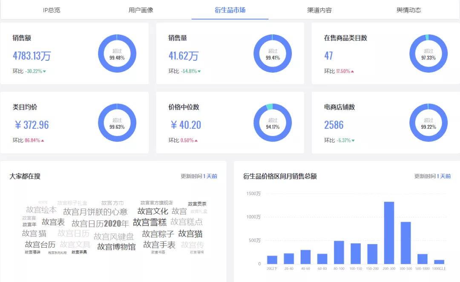Image resolution: width=460 pixels, height=282 pixels.
Task: Click the ¥ 372.96 category average price
Action: point(32,125)
